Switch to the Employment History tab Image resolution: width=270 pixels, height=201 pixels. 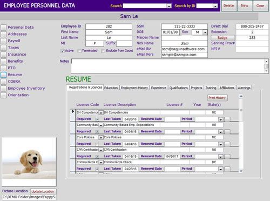[134, 88]
